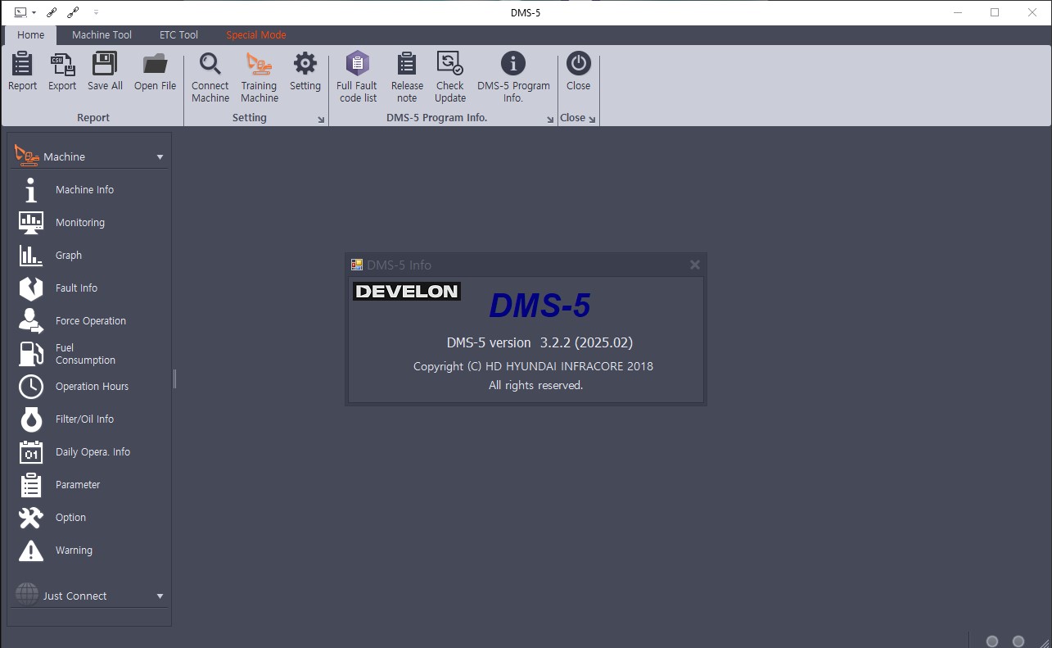Open Graph in sidebar

(x=90, y=256)
